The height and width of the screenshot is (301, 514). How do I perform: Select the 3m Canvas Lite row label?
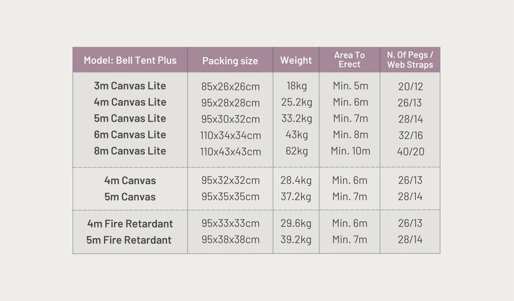pos(130,86)
